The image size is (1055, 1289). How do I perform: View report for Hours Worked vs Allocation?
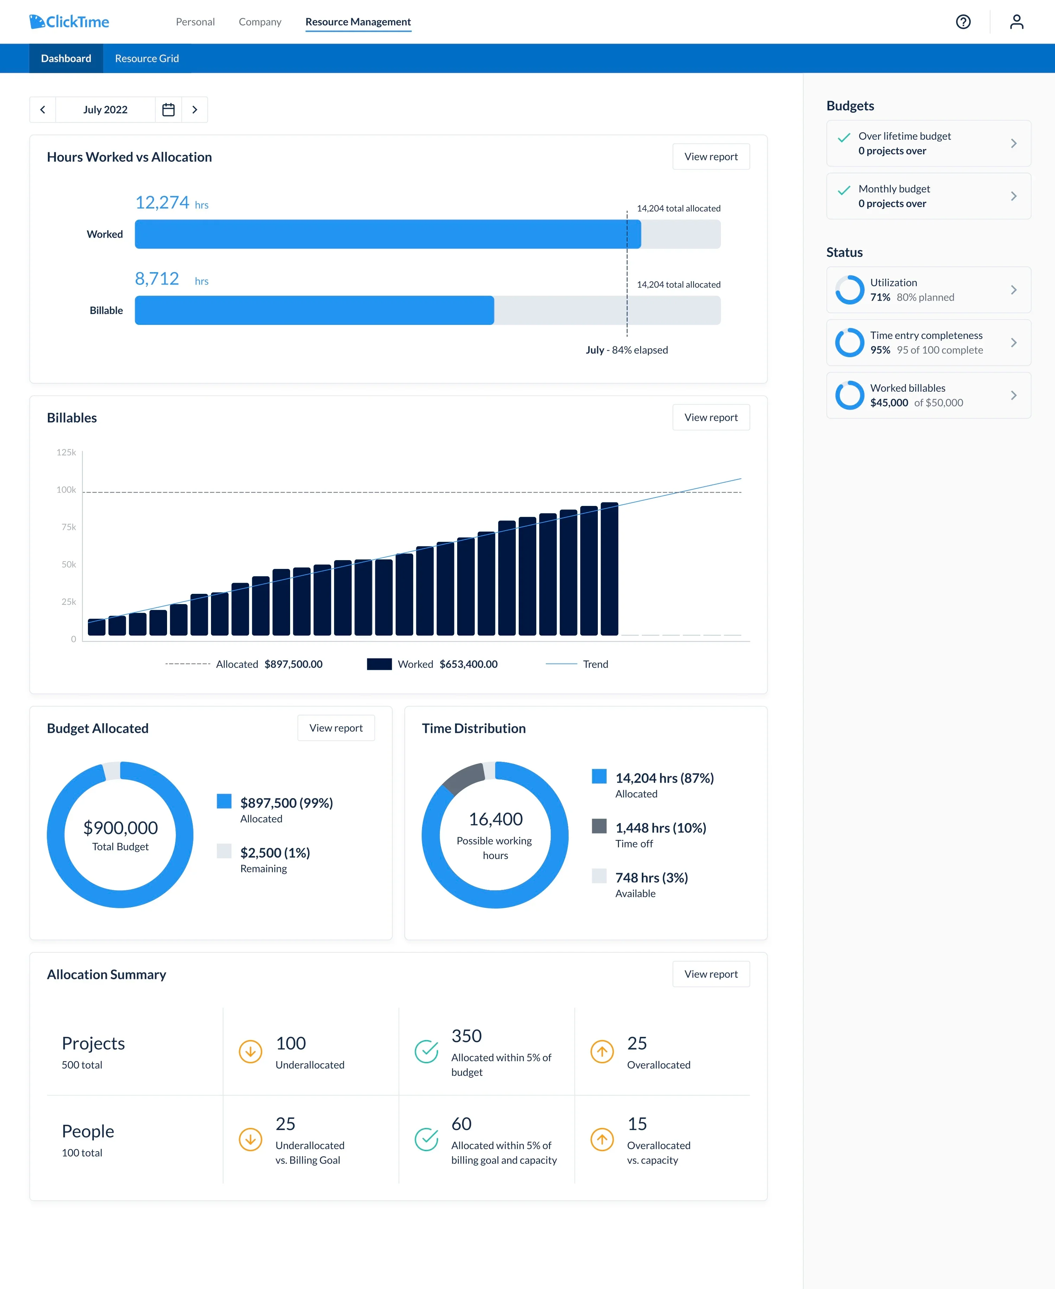(x=710, y=157)
